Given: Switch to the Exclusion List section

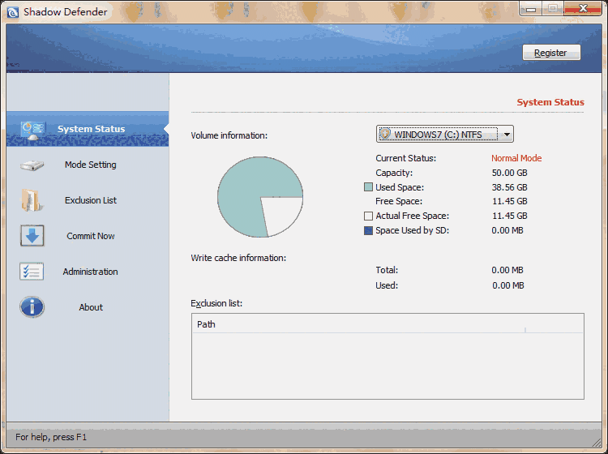Looking at the screenshot, I should (90, 200).
